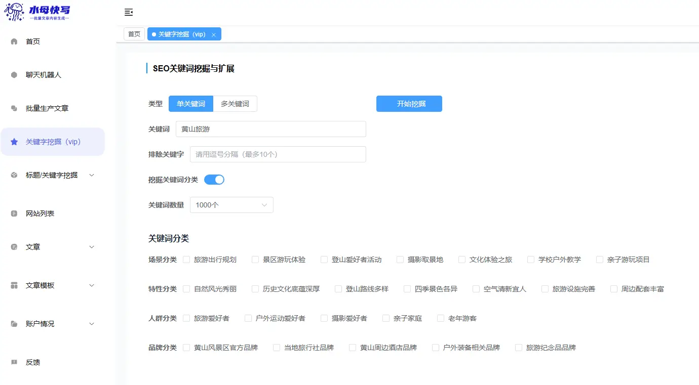
Task: Switch to 多关键词 mode
Action: (235, 104)
